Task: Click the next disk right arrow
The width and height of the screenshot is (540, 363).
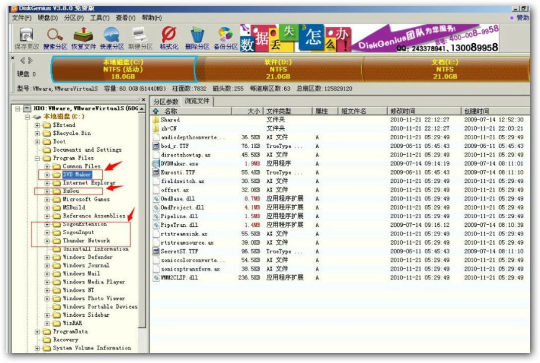Action: pos(30,61)
